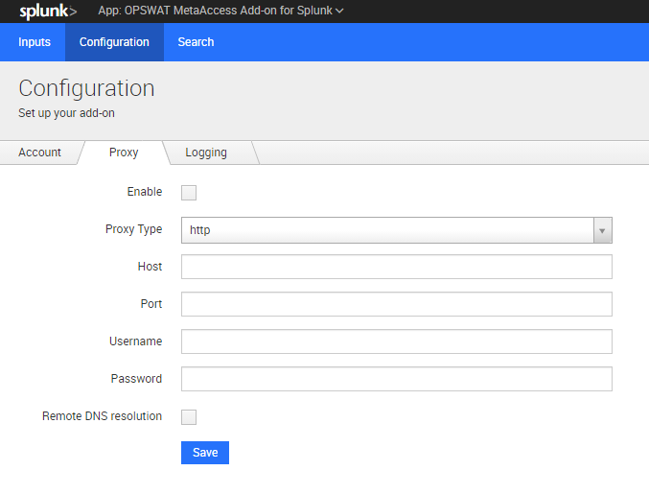Open the Search page
Image resolution: width=649 pixels, height=494 pixels.
click(196, 42)
